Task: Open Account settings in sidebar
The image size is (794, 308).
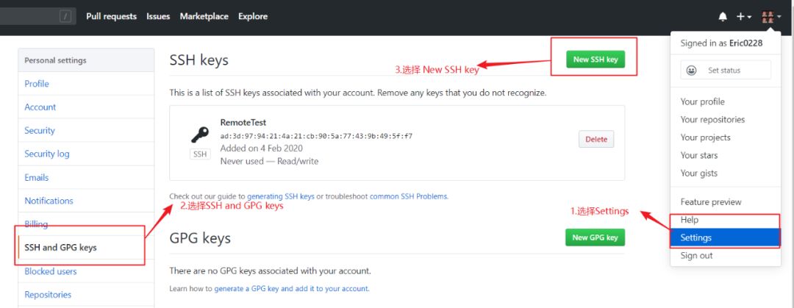Action: pyautogui.click(x=86, y=107)
